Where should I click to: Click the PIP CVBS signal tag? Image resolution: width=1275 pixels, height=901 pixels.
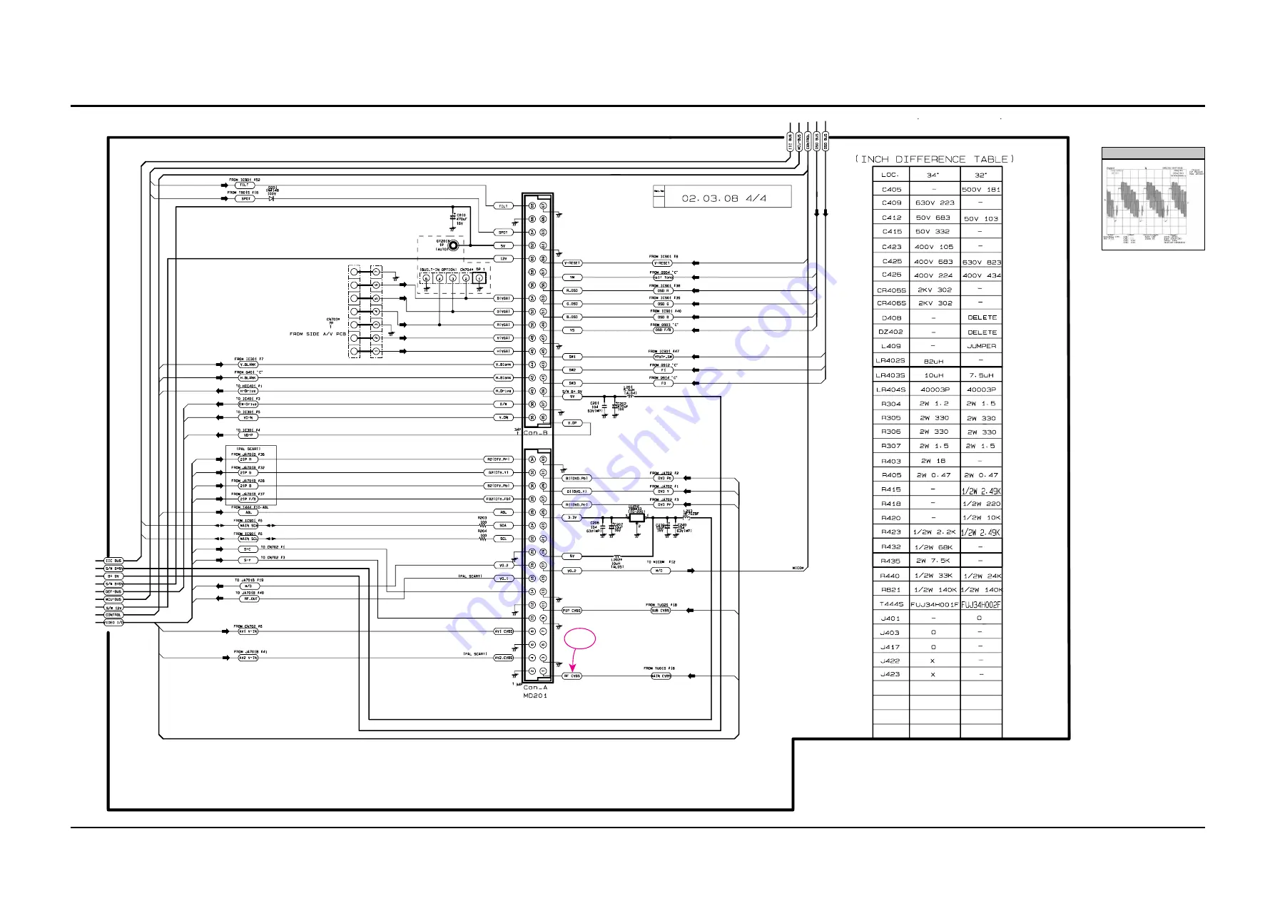572,611
